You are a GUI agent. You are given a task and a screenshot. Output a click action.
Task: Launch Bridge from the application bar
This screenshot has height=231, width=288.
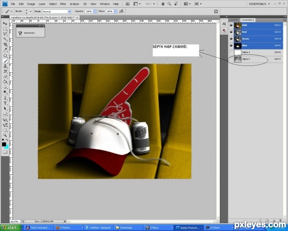128,4
